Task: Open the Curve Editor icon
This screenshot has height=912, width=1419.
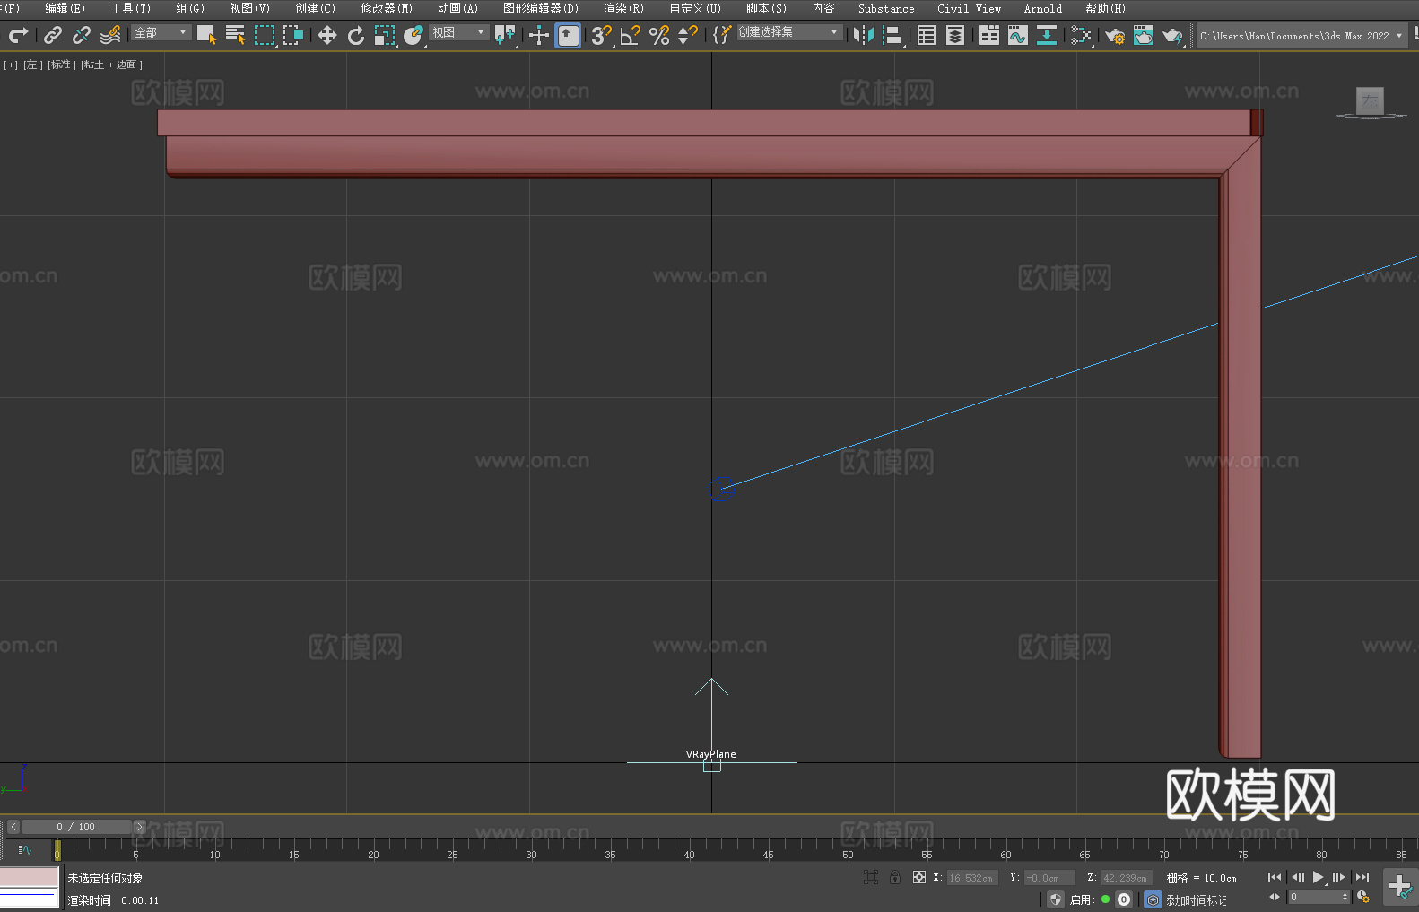Action: 1018,35
